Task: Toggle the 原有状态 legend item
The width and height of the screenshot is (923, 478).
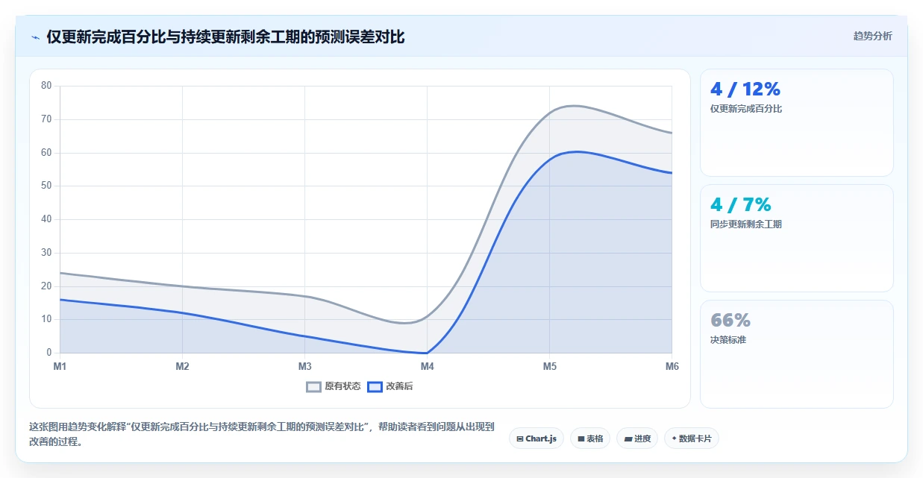Action: click(x=334, y=386)
